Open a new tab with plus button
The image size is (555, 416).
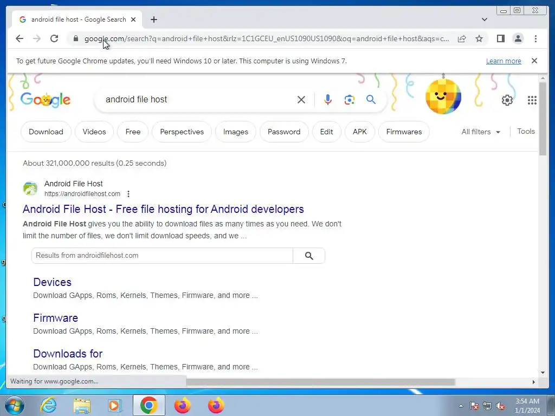click(x=153, y=19)
